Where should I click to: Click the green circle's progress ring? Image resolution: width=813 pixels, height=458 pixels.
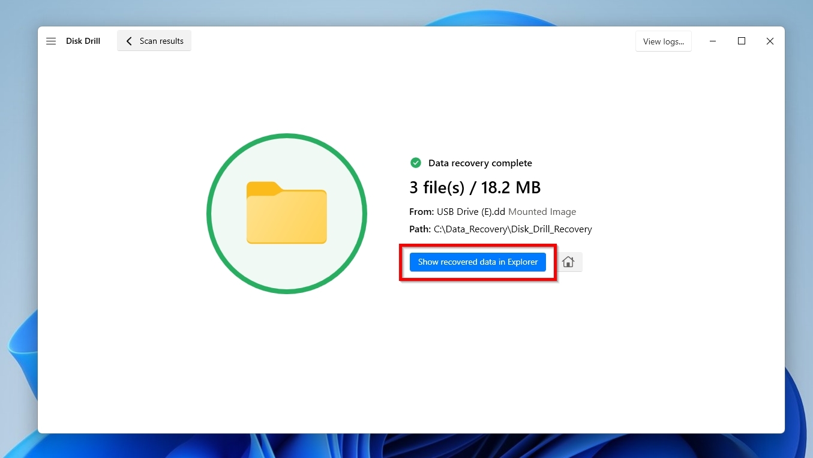[x=287, y=136]
